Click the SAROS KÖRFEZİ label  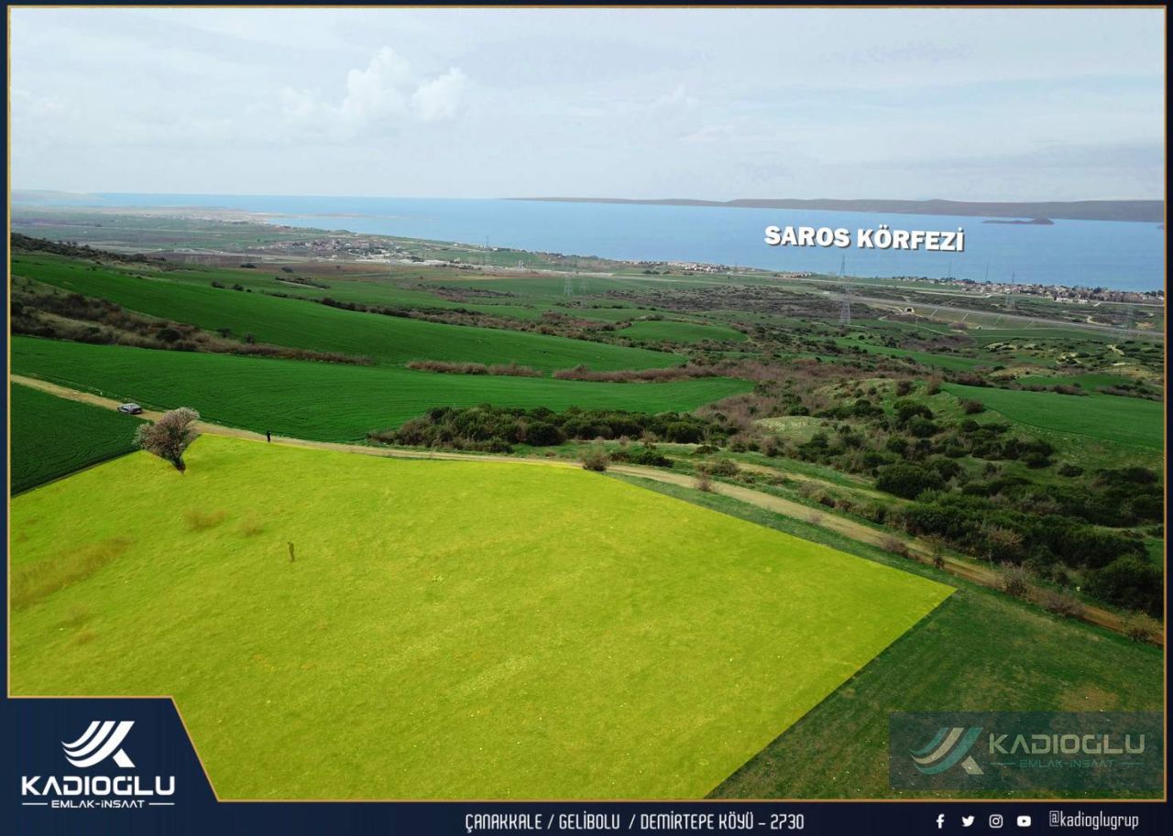click(x=864, y=238)
